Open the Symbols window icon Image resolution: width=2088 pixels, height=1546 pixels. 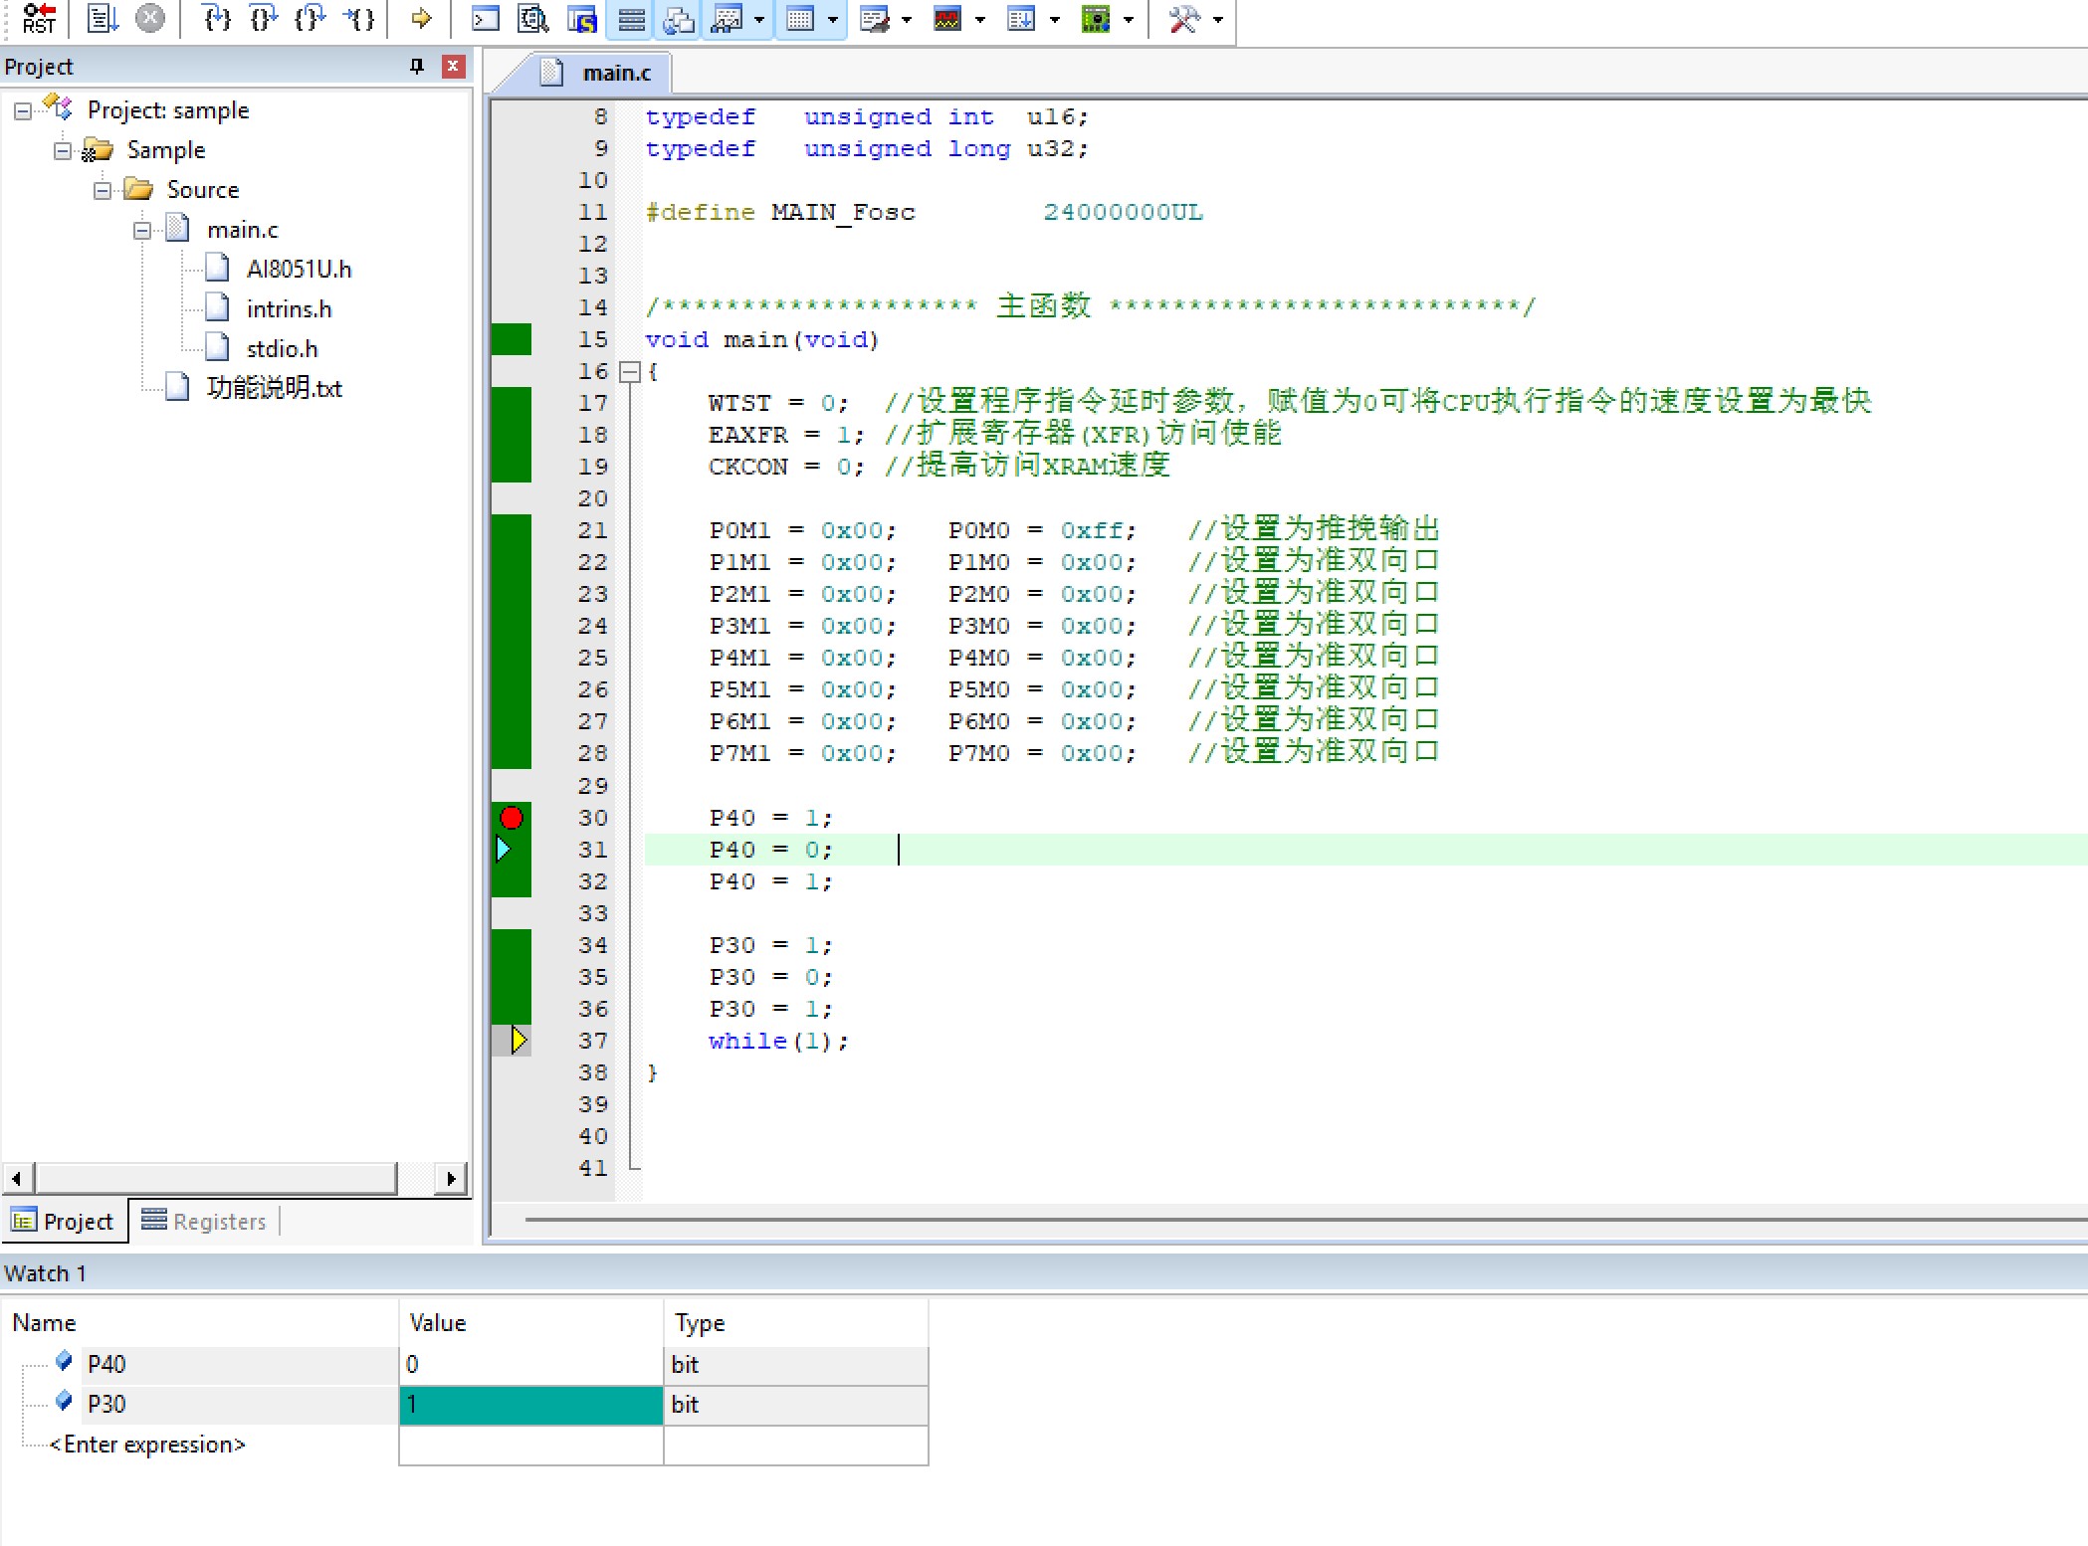581,19
